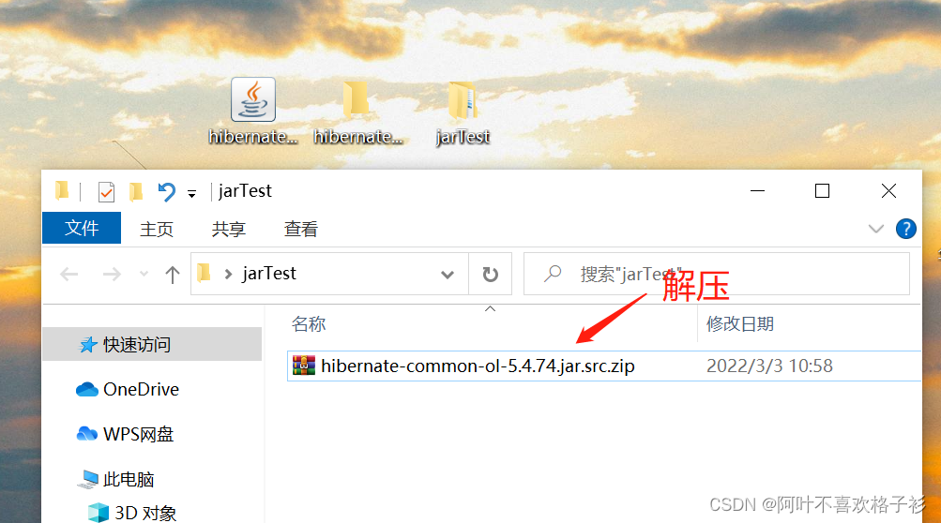Open the help question mark icon
941x523 pixels.
click(905, 229)
